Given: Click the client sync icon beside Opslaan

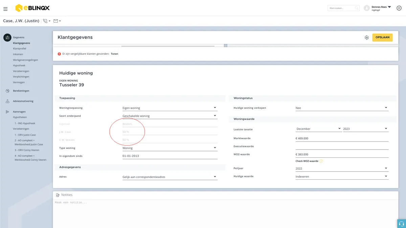Looking at the screenshot, I should (366, 37).
